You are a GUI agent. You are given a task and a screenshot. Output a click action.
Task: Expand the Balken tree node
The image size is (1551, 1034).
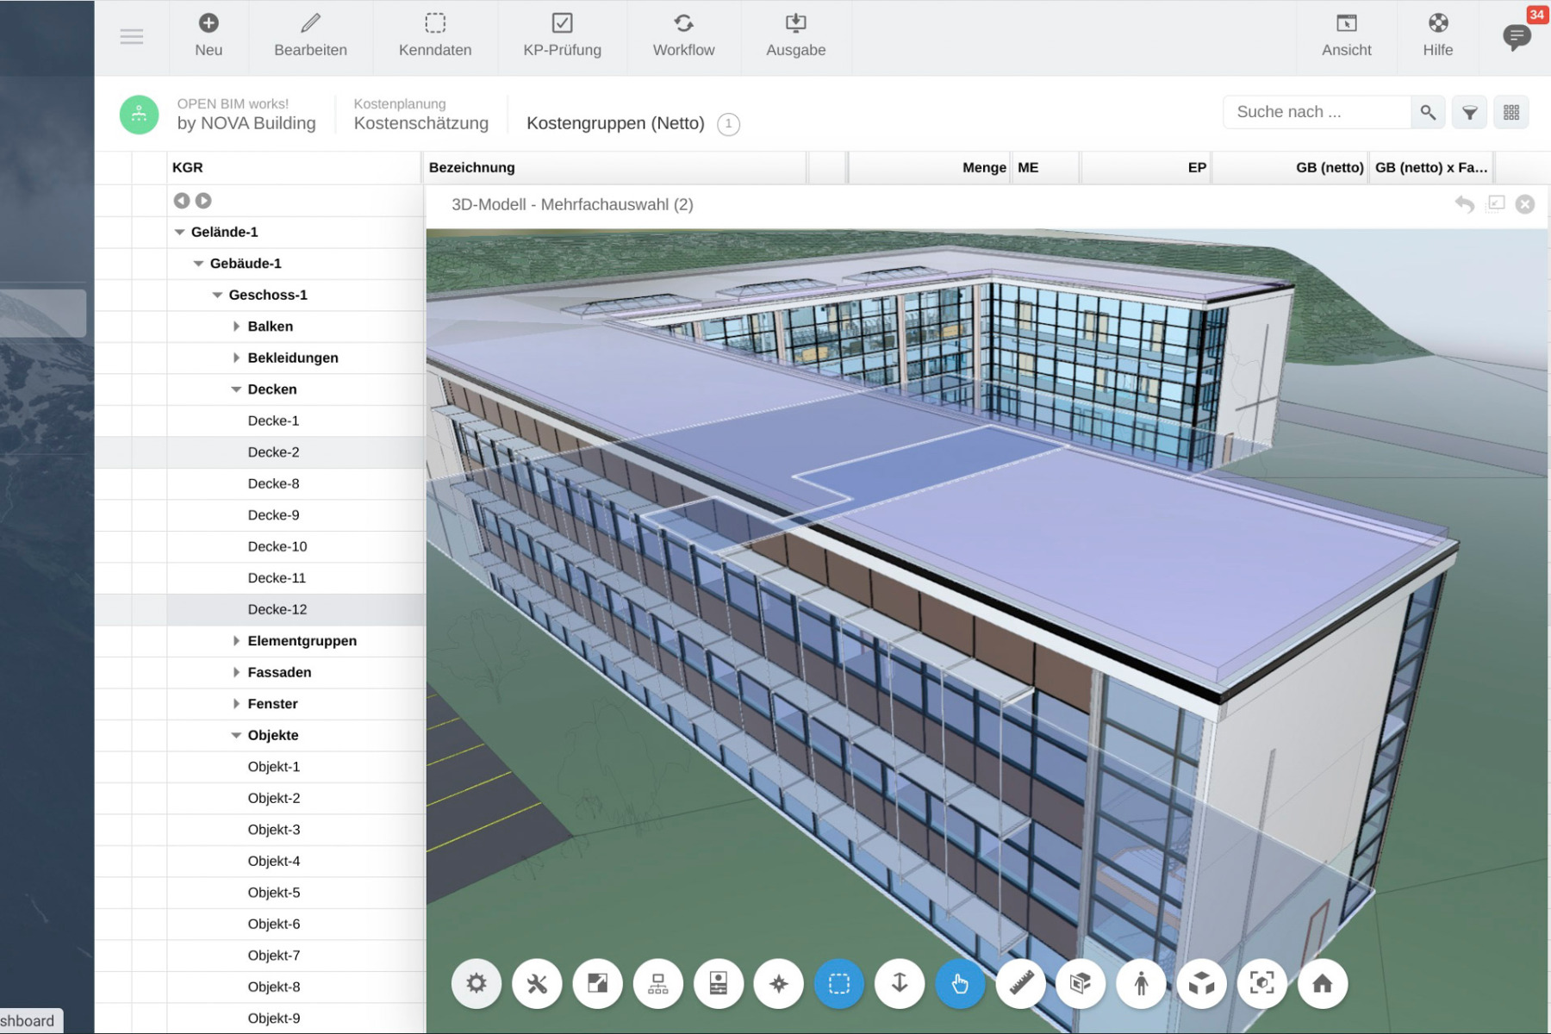click(x=236, y=327)
